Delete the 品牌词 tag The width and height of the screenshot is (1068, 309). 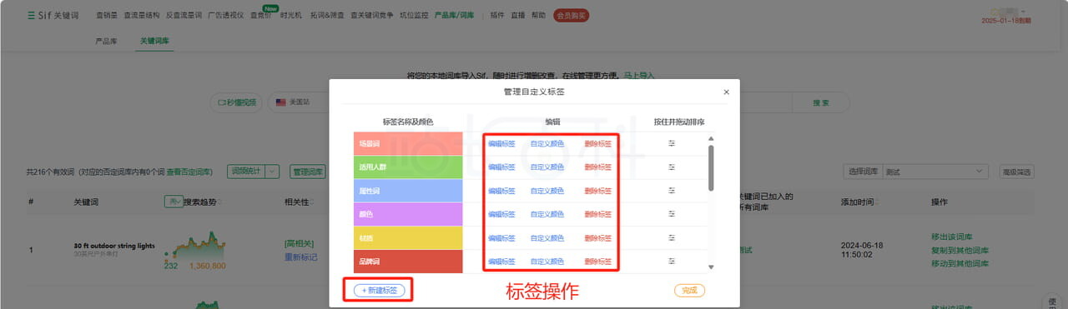tap(597, 262)
